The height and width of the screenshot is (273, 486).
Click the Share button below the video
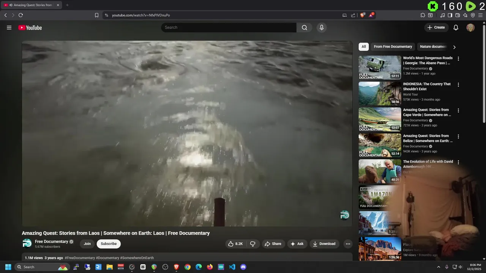[273, 244]
